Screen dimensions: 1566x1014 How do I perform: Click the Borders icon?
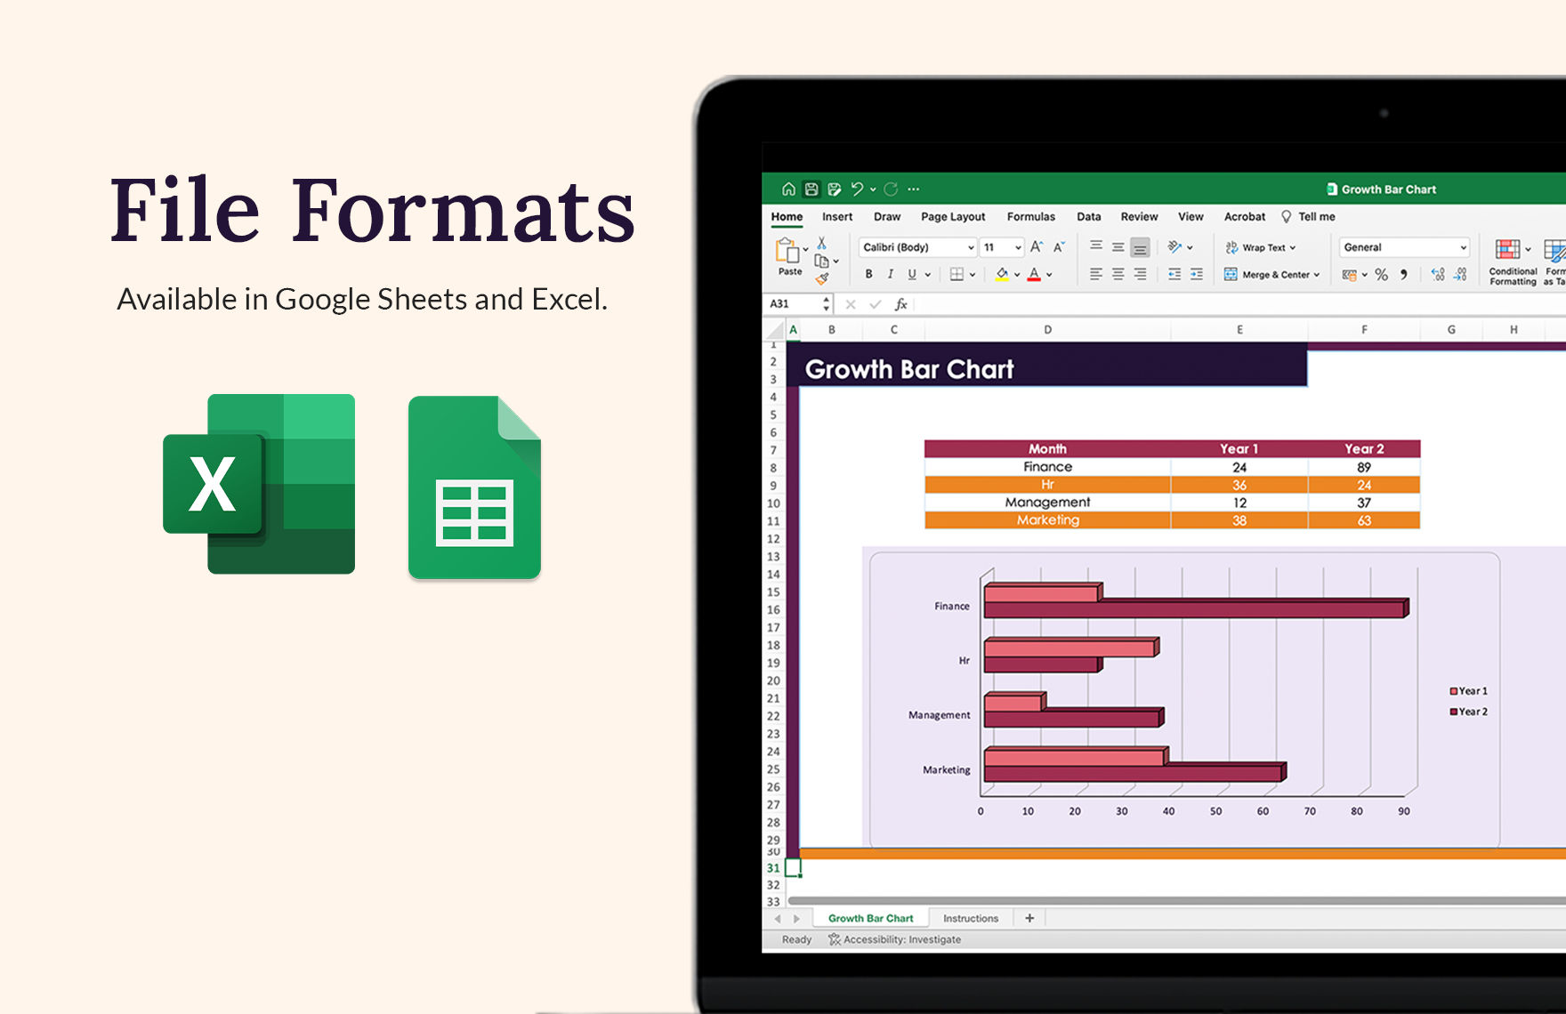coord(957,274)
